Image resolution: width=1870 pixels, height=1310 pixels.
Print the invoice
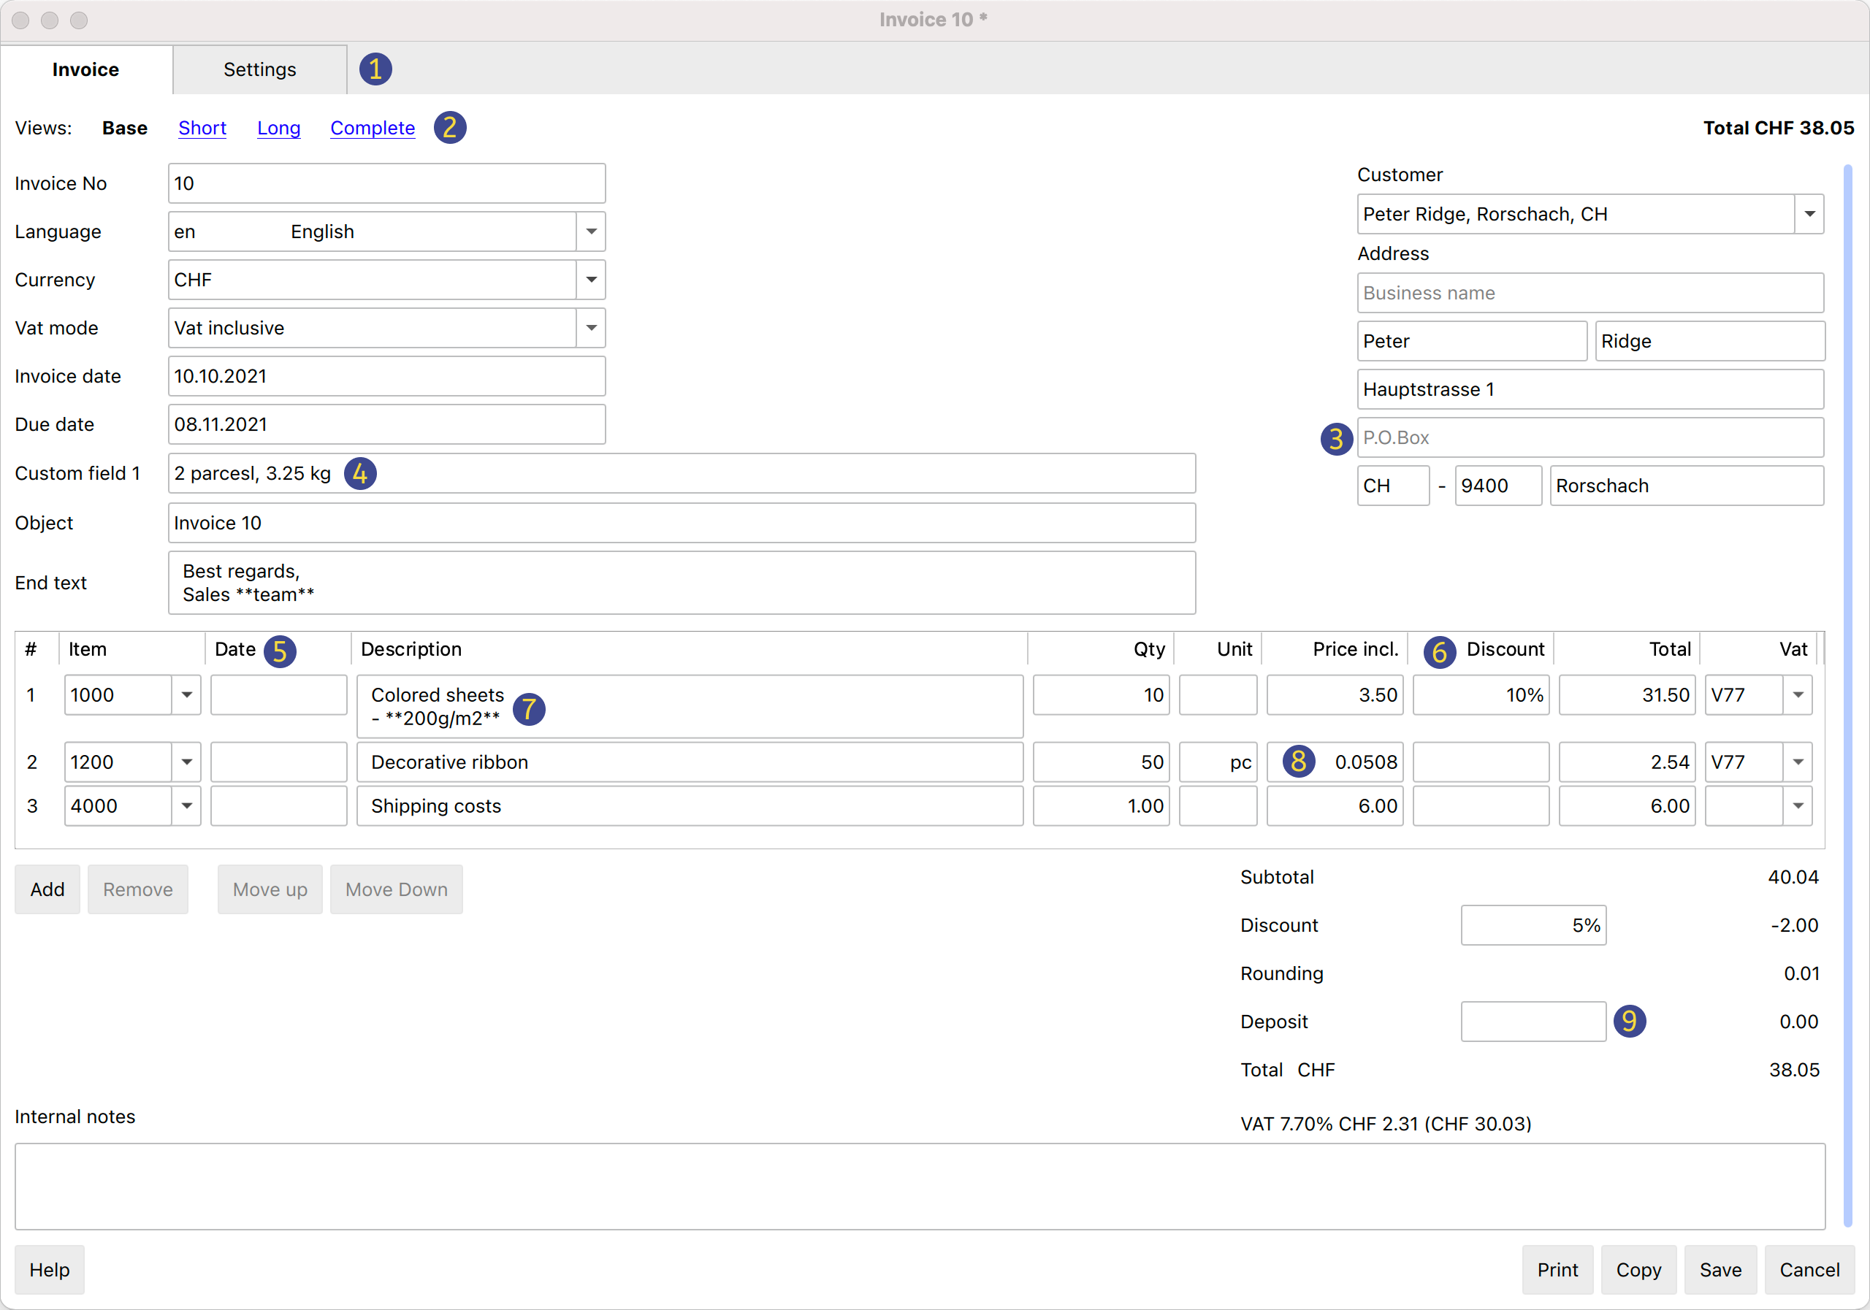pyautogui.click(x=1557, y=1269)
